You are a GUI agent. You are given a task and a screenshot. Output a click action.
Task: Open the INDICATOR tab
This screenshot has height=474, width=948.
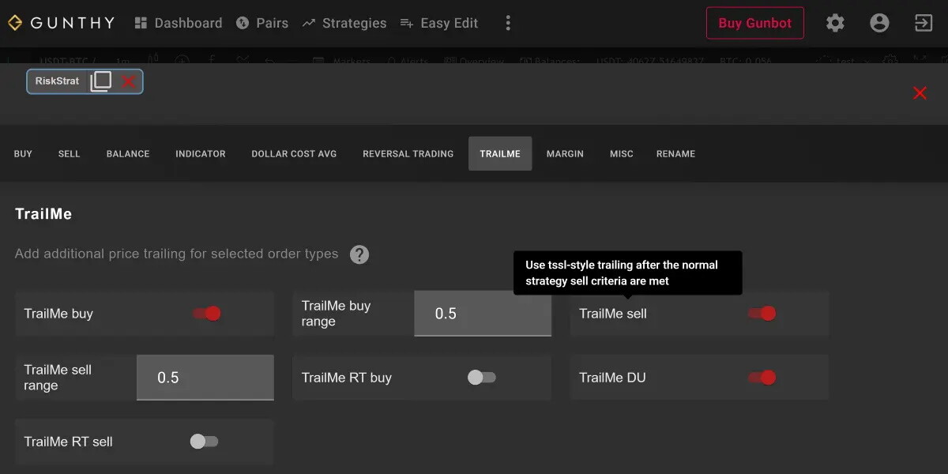coord(201,154)
